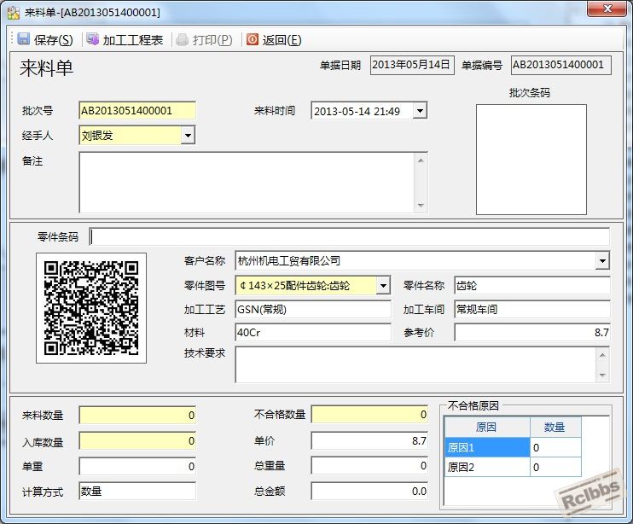
Task: Click the 备注 scrollbar down arrow
Action: click(421, 206)
